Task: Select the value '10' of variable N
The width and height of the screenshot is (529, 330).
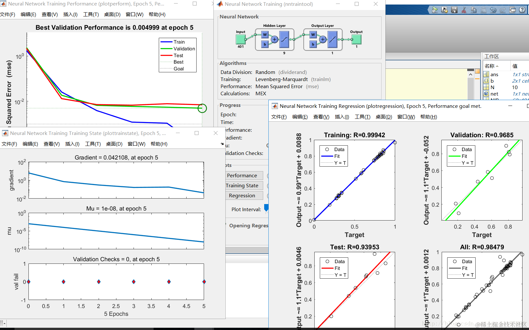Action: tap(515, 88)
